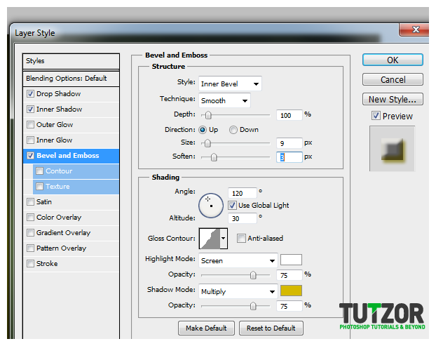This screenshot has height=346, width=436.
Task: Select the Satin style row
Action: point(71,202)
